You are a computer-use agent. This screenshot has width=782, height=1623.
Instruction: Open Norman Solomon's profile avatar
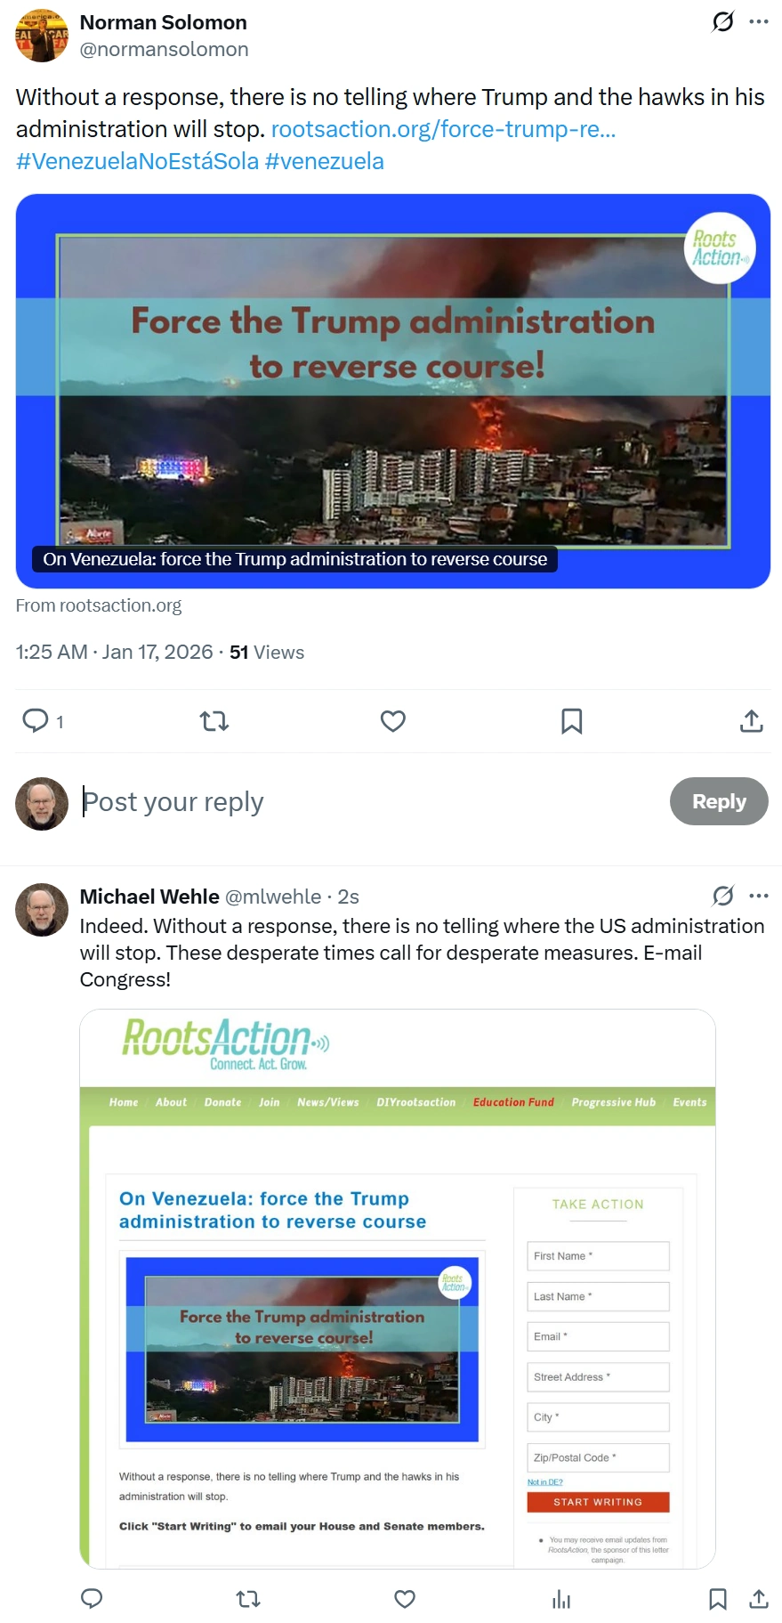tap(42, 36)
